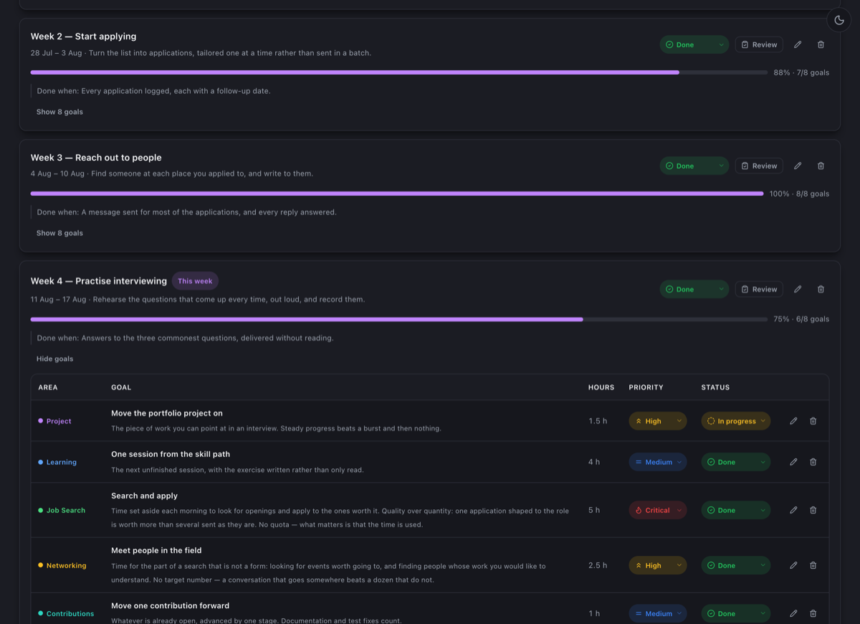Viewport: 860px width, 624px height.
Task: Click the 'This week' badge
Action: tap(195, 281)
